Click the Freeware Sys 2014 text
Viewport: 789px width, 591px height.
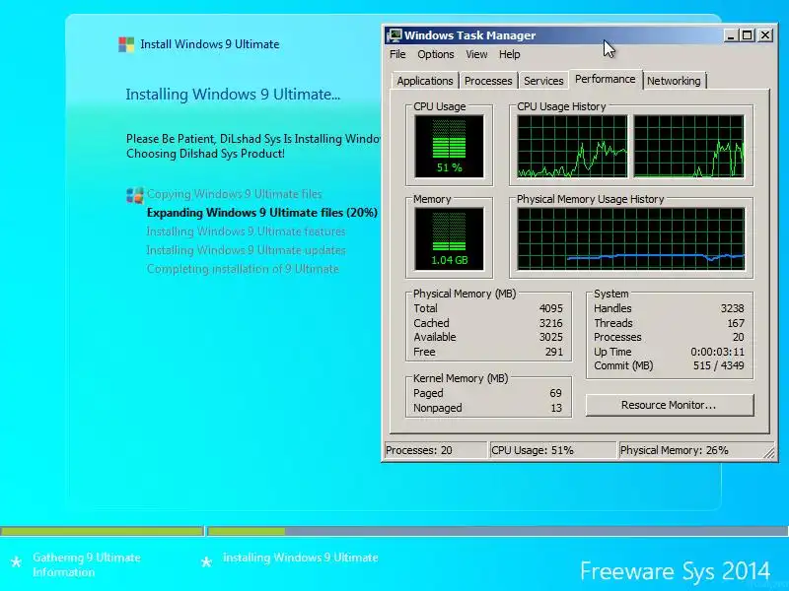[675, 571]
